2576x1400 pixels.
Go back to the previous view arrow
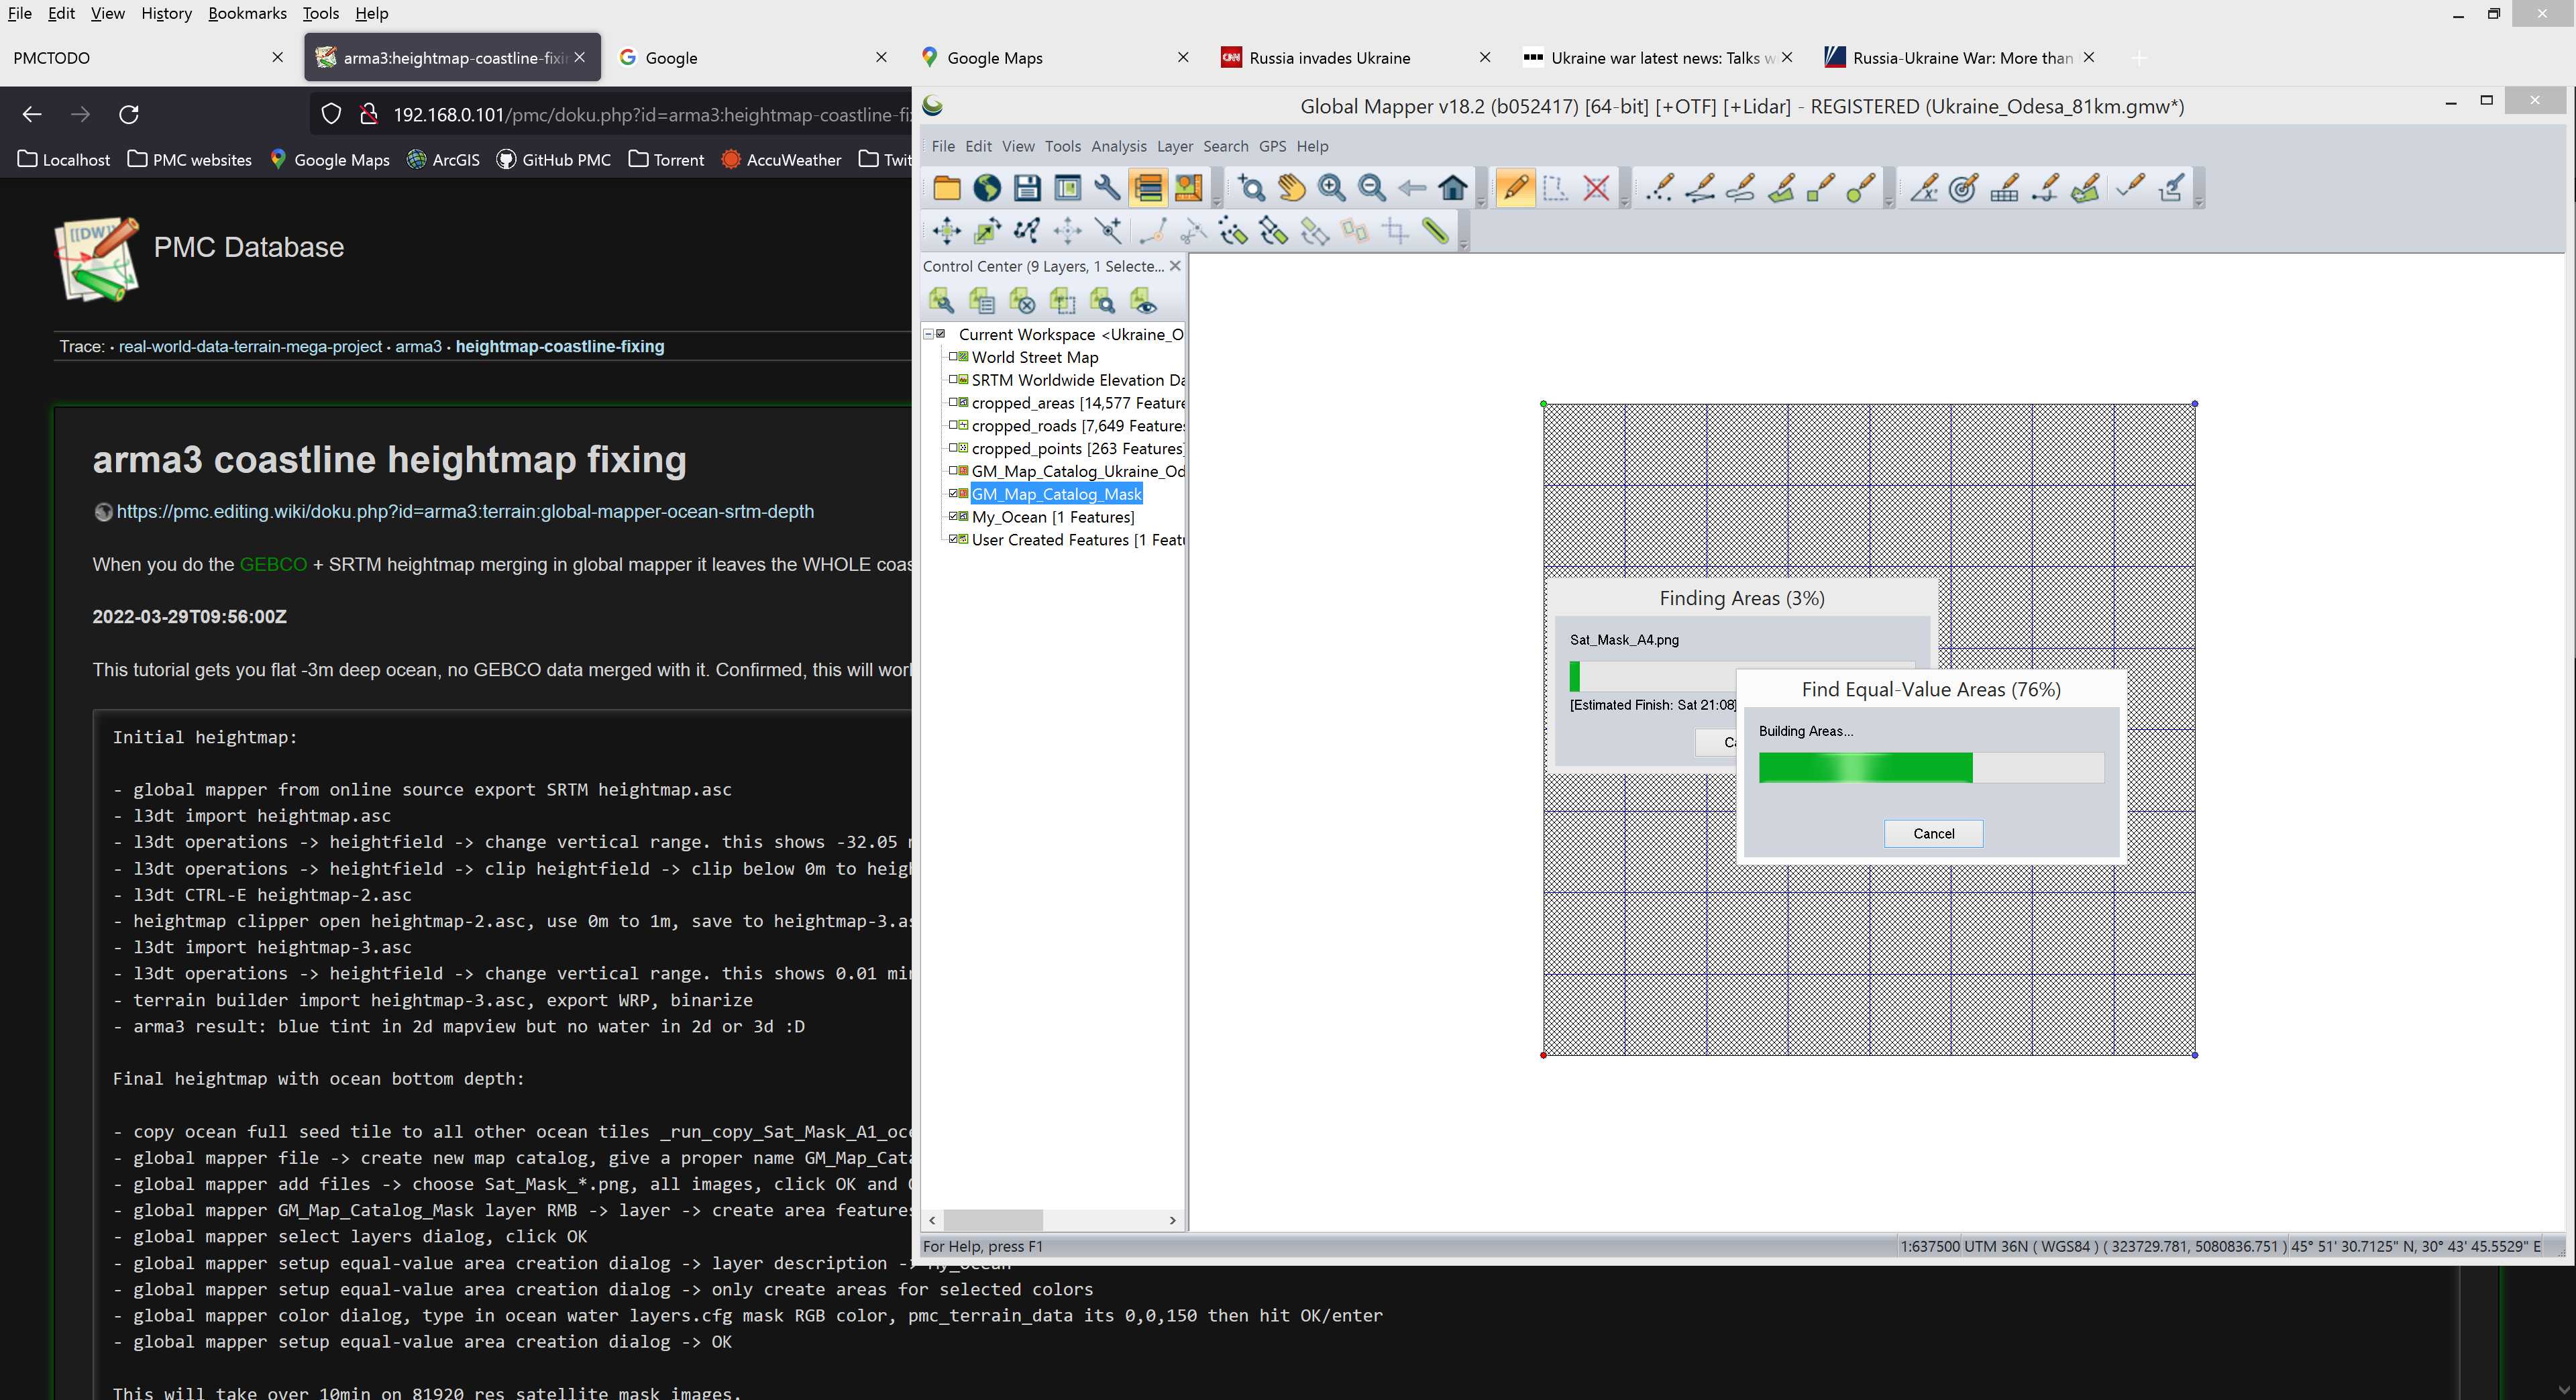pyautogui.click(x=1412, y=188)
